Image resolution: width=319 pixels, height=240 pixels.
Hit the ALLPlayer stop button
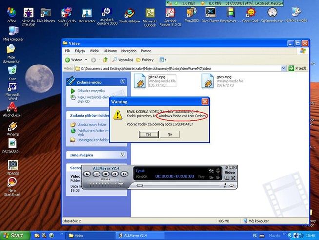click(x=105, y=174)
